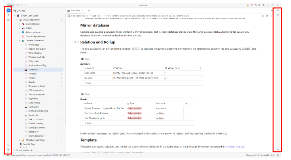Click the Works count column header

point(173,68)
